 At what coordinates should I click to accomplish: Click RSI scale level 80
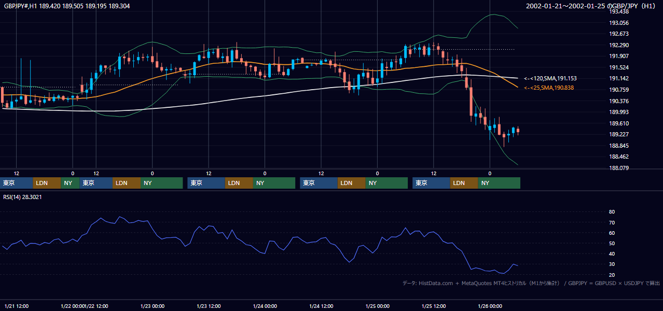tap(612, 212)
